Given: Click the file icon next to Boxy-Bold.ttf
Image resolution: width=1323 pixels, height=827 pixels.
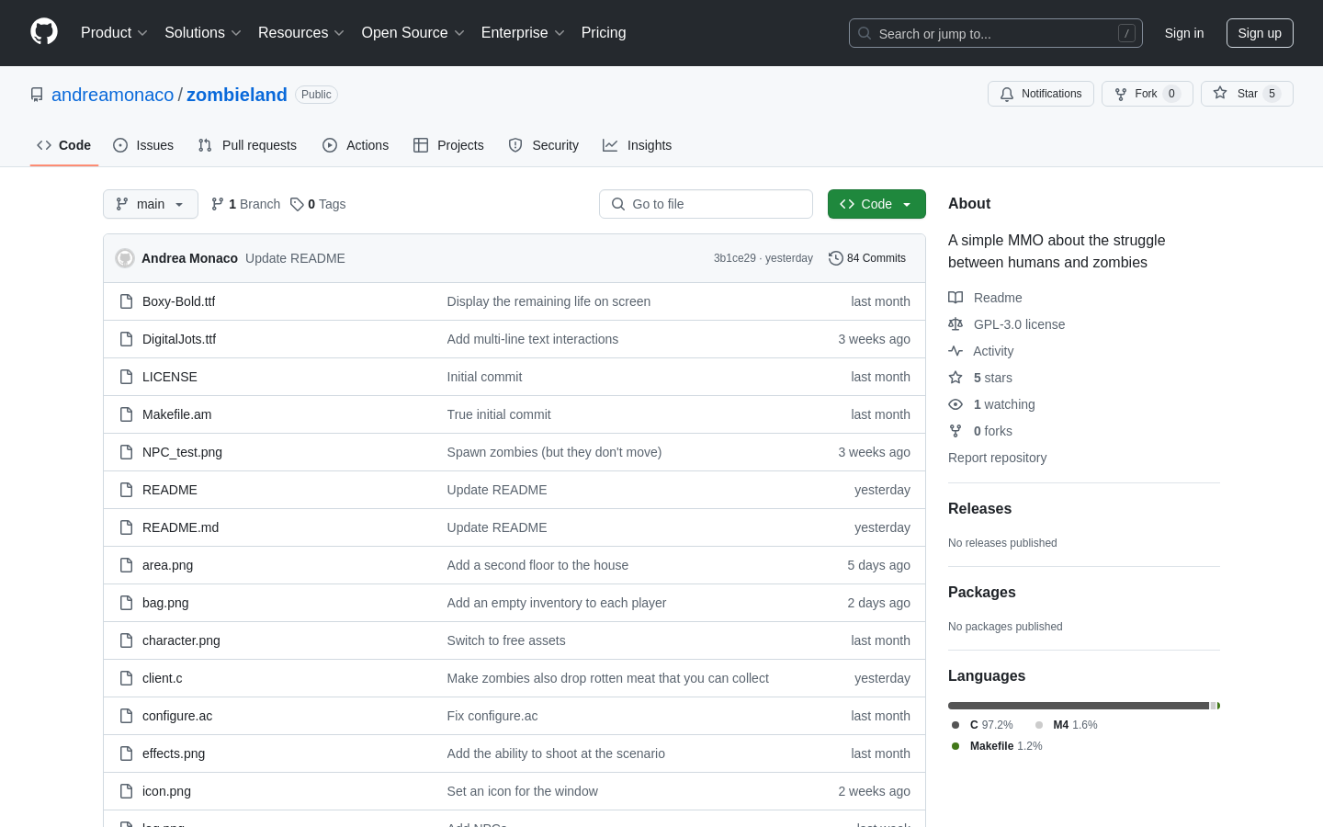Looking at the screenshot, I should (x=127, y=301).
